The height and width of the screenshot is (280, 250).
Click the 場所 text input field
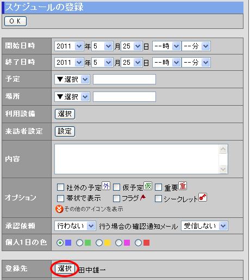pos(124,97)
